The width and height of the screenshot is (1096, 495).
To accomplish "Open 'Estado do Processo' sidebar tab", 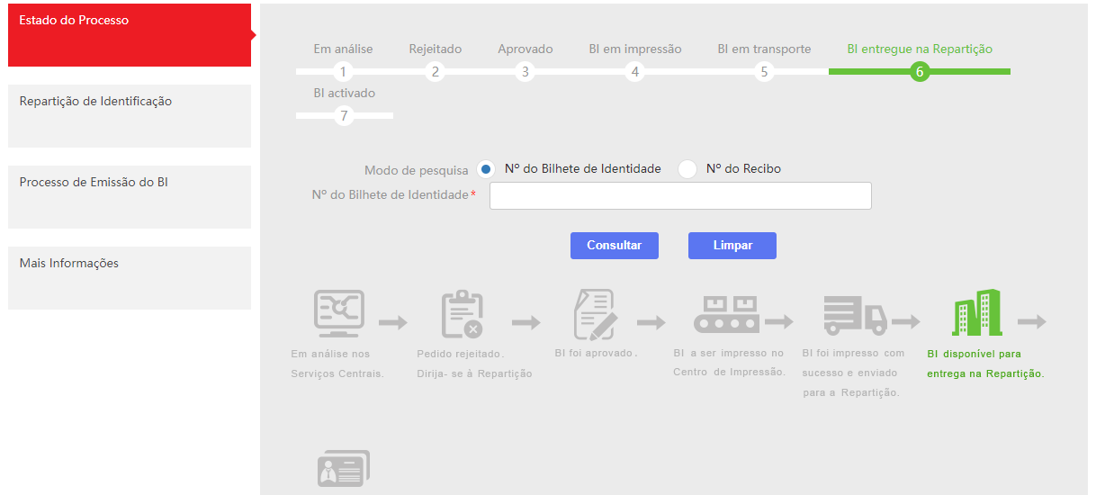I will (130, 35).
